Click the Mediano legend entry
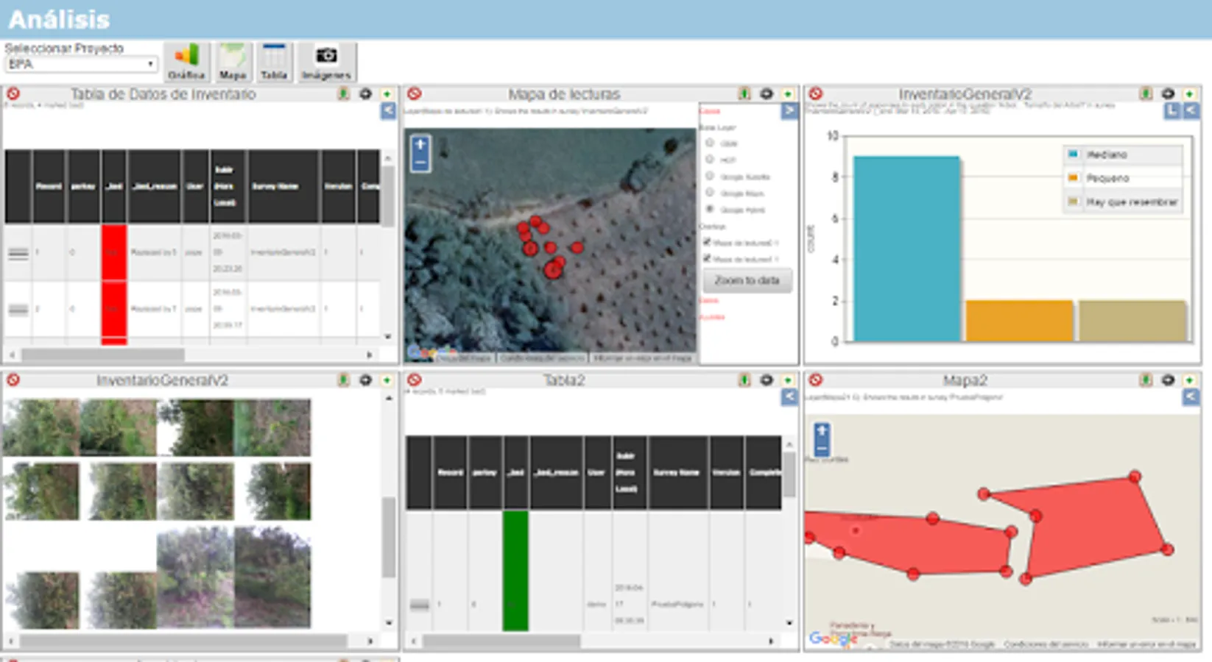Screen dimensions: 1212x662 (1107, 154)
